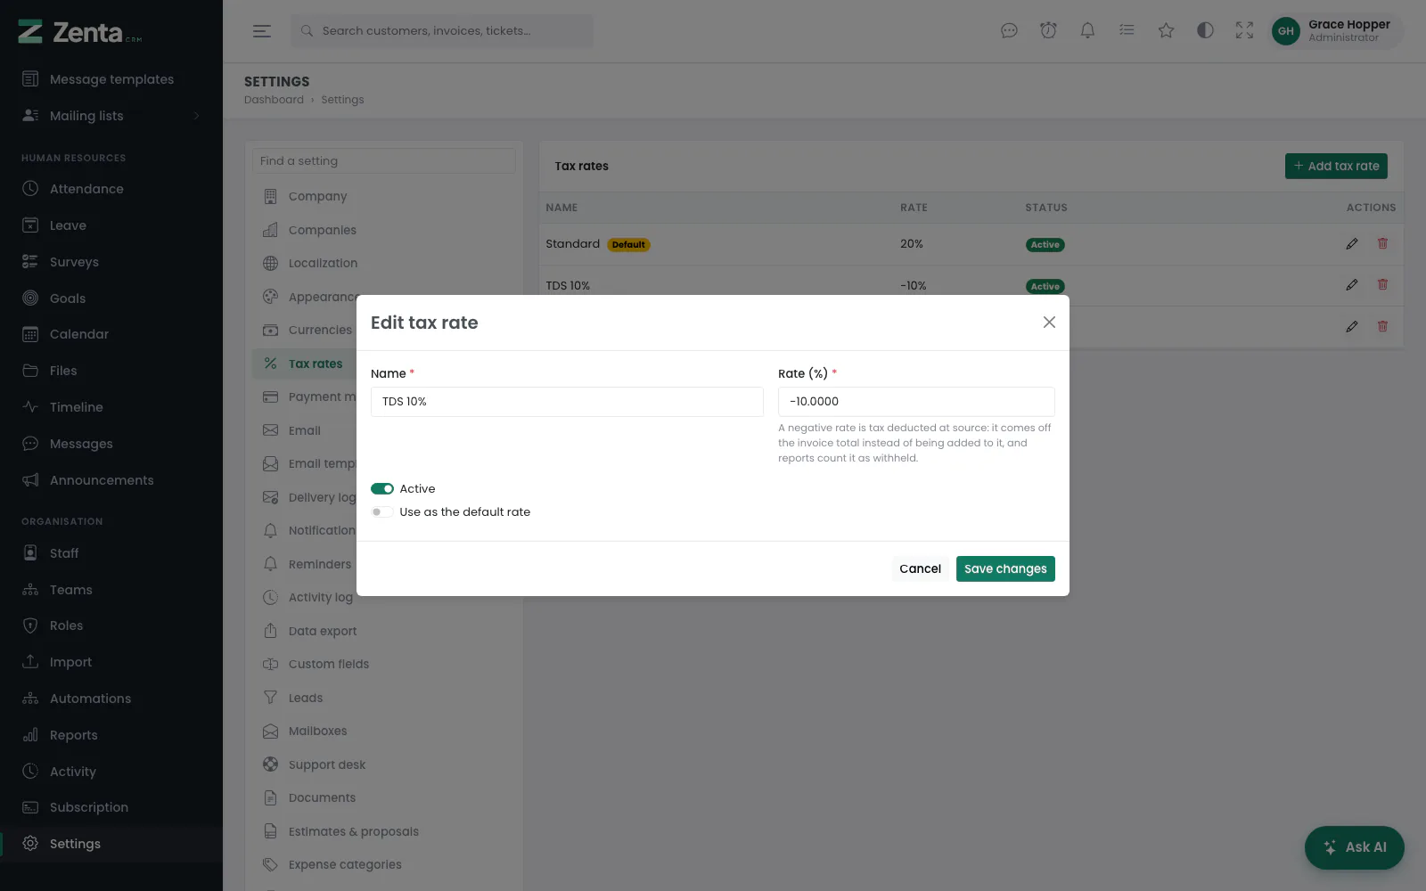The image size is (1426, 891).
Task: Open the chat bubble icon in header
Action: point(1009,31)
